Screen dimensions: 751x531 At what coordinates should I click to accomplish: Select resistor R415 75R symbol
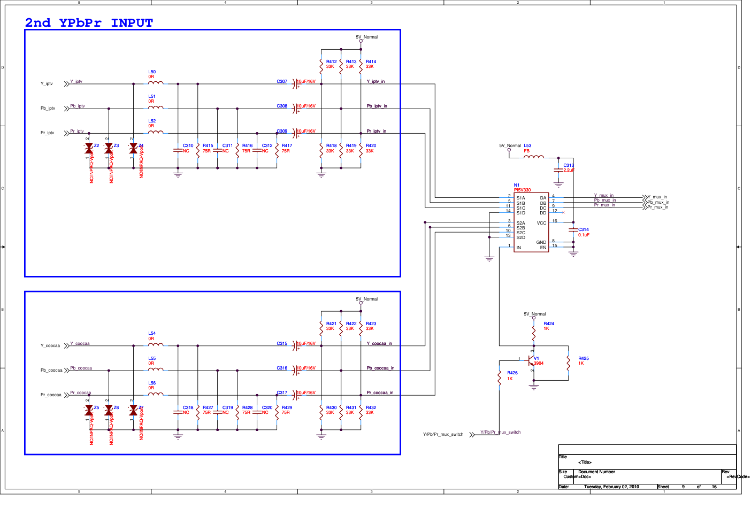[198, 150]
